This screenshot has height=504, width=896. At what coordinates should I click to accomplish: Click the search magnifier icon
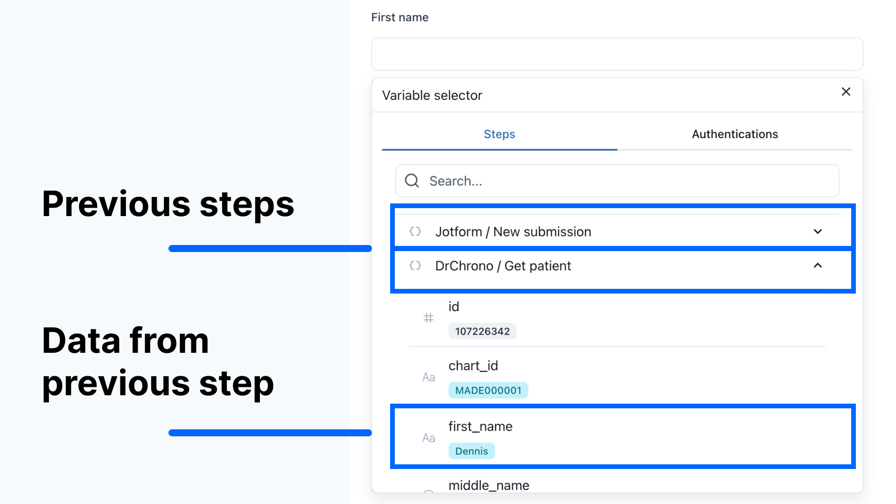click(412, 181)
